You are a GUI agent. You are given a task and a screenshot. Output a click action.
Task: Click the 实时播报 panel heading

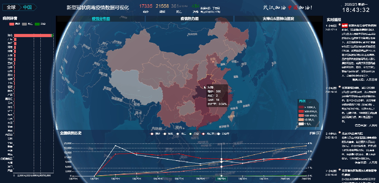[334, 20]
